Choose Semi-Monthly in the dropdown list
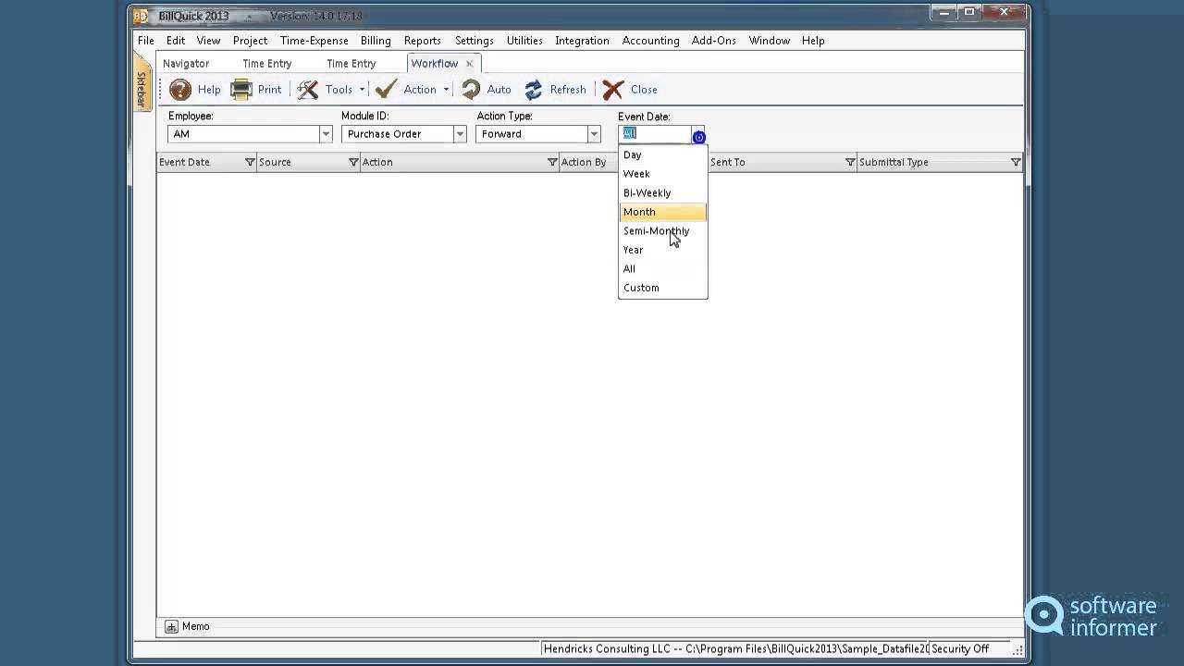 click(662, 230)
